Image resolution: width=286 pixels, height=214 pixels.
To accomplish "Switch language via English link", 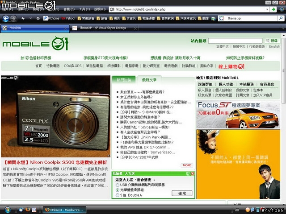I will [x=274, y=46].
